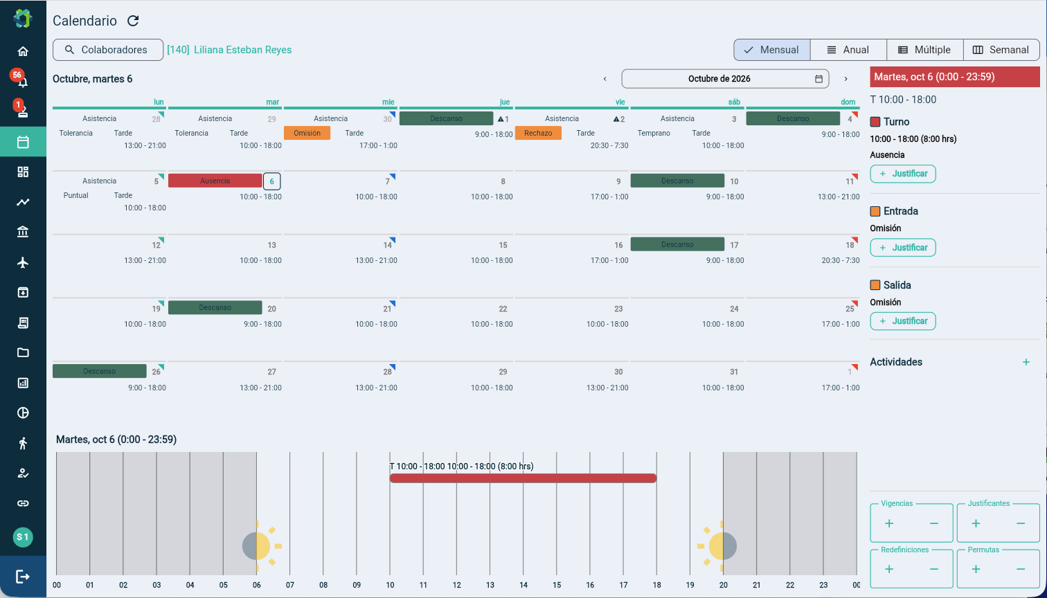
Task: Switch to the Mensual view
Action: click(772, 50)
